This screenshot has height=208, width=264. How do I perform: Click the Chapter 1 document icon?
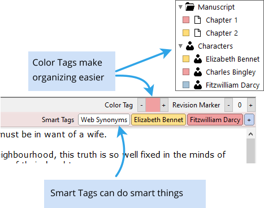(197, 20)
